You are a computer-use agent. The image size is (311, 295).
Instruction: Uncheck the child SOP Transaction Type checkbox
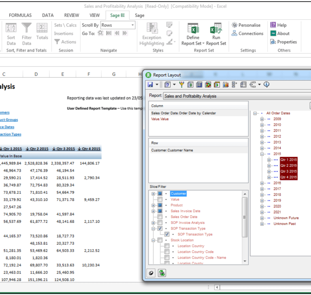pos(167,235)
